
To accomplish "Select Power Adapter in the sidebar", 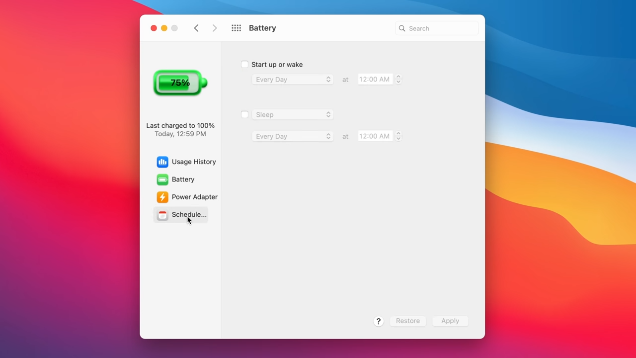I will (187, 197).
